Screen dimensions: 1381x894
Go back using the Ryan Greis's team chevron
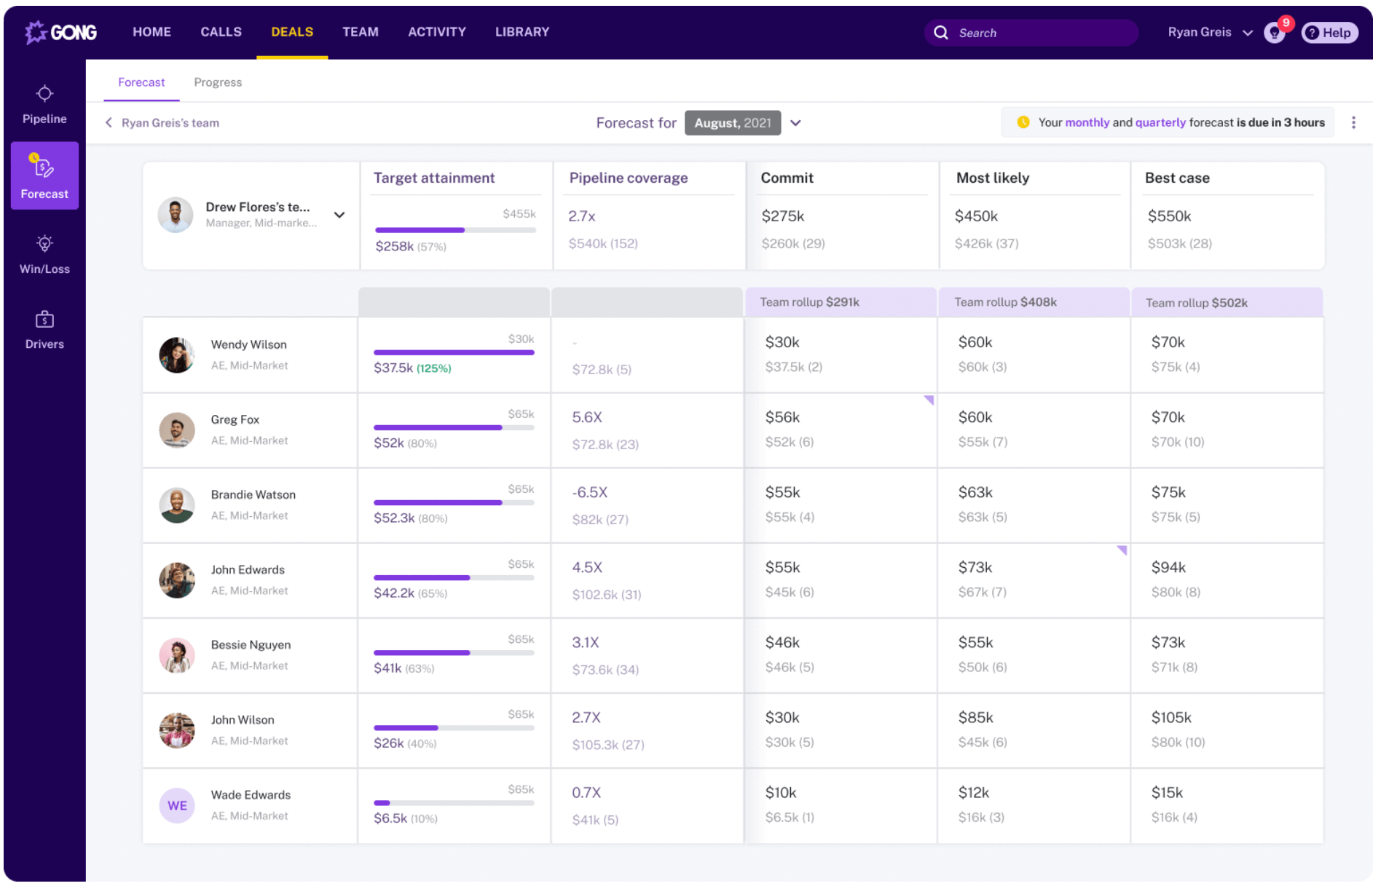[x=109, y=122]
